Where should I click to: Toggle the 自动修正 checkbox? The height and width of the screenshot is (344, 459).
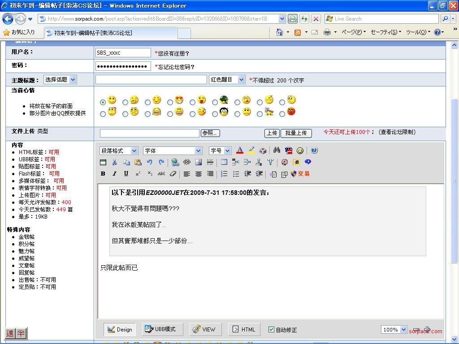pyautogui.click(x=271, y=329)
